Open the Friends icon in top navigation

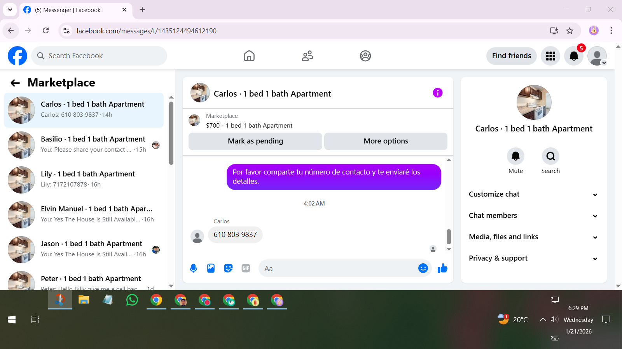pos(308,56)
